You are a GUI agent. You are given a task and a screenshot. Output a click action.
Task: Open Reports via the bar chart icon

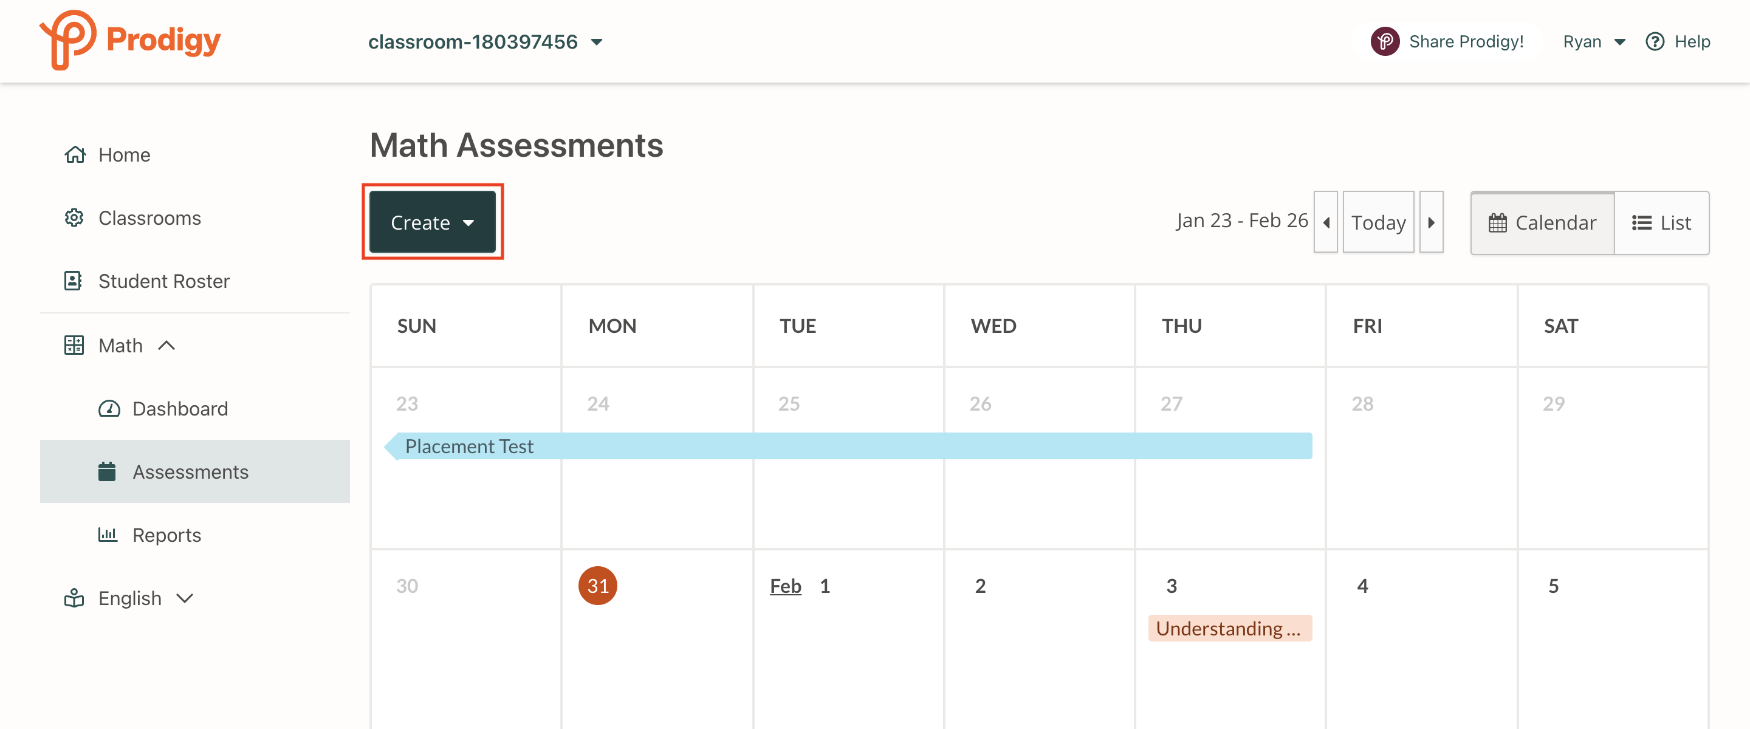coord(109,535)
